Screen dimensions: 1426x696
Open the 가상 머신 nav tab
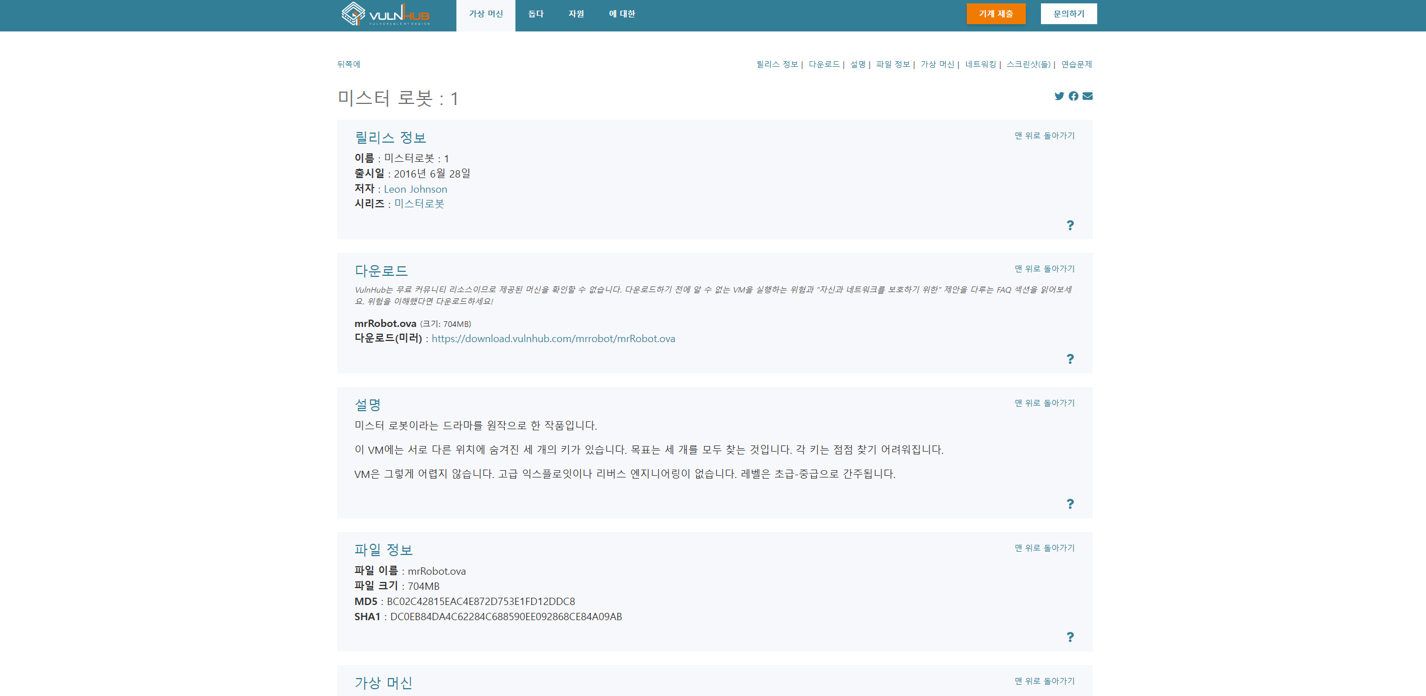pos(486,14)
